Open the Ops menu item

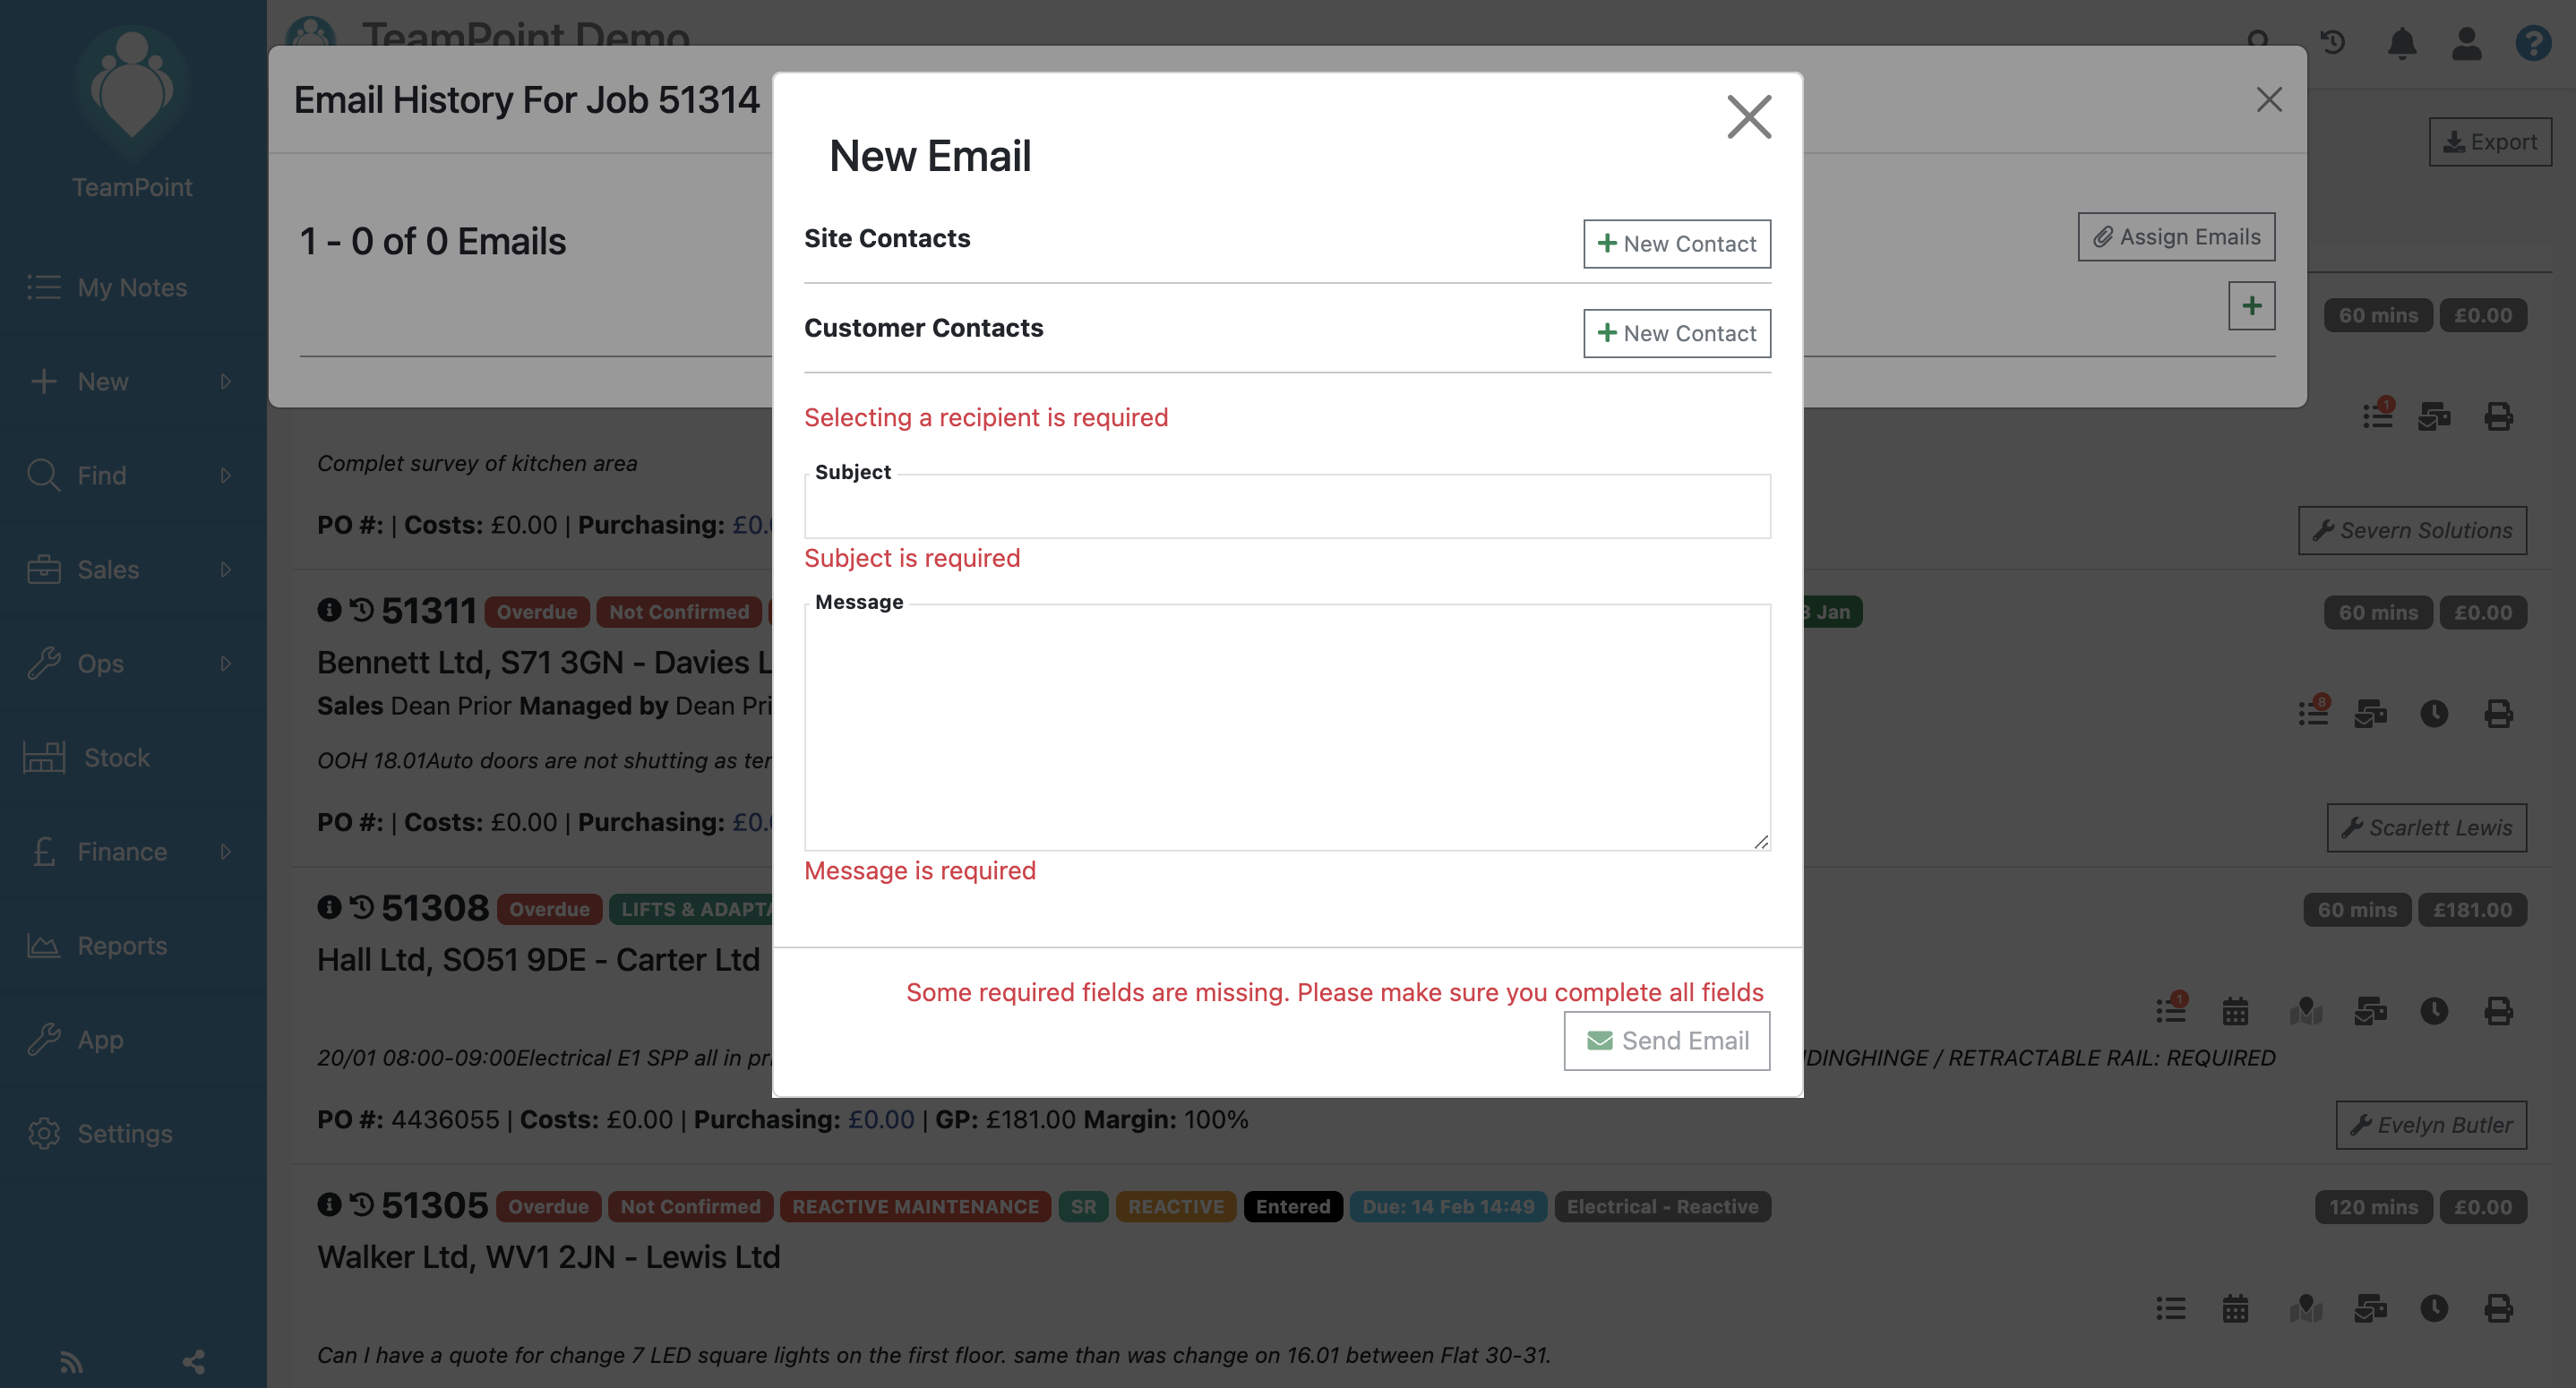pyautogui.click(x=132, y=664)
